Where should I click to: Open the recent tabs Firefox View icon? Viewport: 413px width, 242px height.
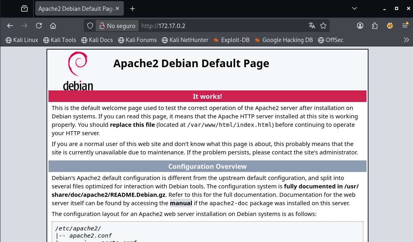(x=24, y=8)
